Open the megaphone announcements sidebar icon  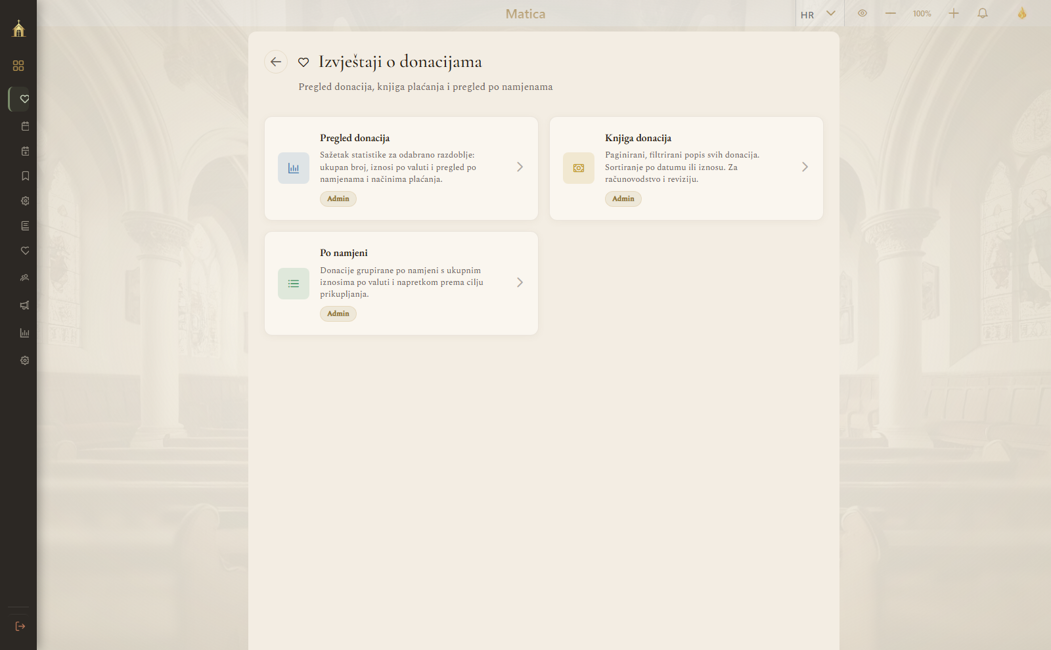click(25, 305)
